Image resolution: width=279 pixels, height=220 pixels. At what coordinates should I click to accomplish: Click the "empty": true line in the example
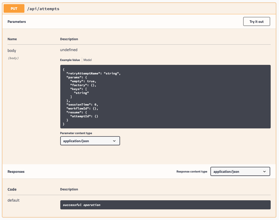tap(83, 81)
